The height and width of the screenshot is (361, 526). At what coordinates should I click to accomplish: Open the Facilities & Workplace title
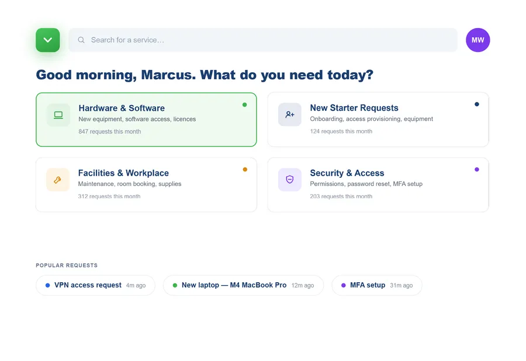pyautogui.click(x=123, y=173)
